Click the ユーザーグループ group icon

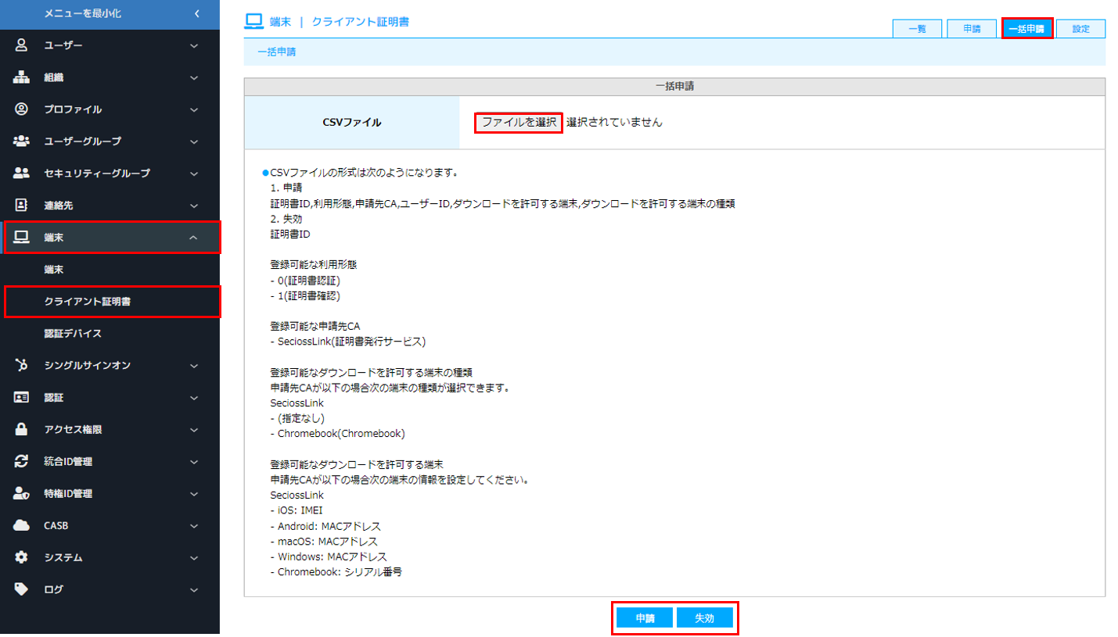pyautogui.click(x=22, y=141)
